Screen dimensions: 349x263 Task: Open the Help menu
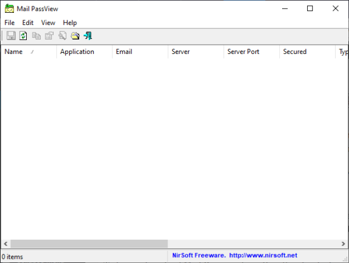(x=70, y=23)
